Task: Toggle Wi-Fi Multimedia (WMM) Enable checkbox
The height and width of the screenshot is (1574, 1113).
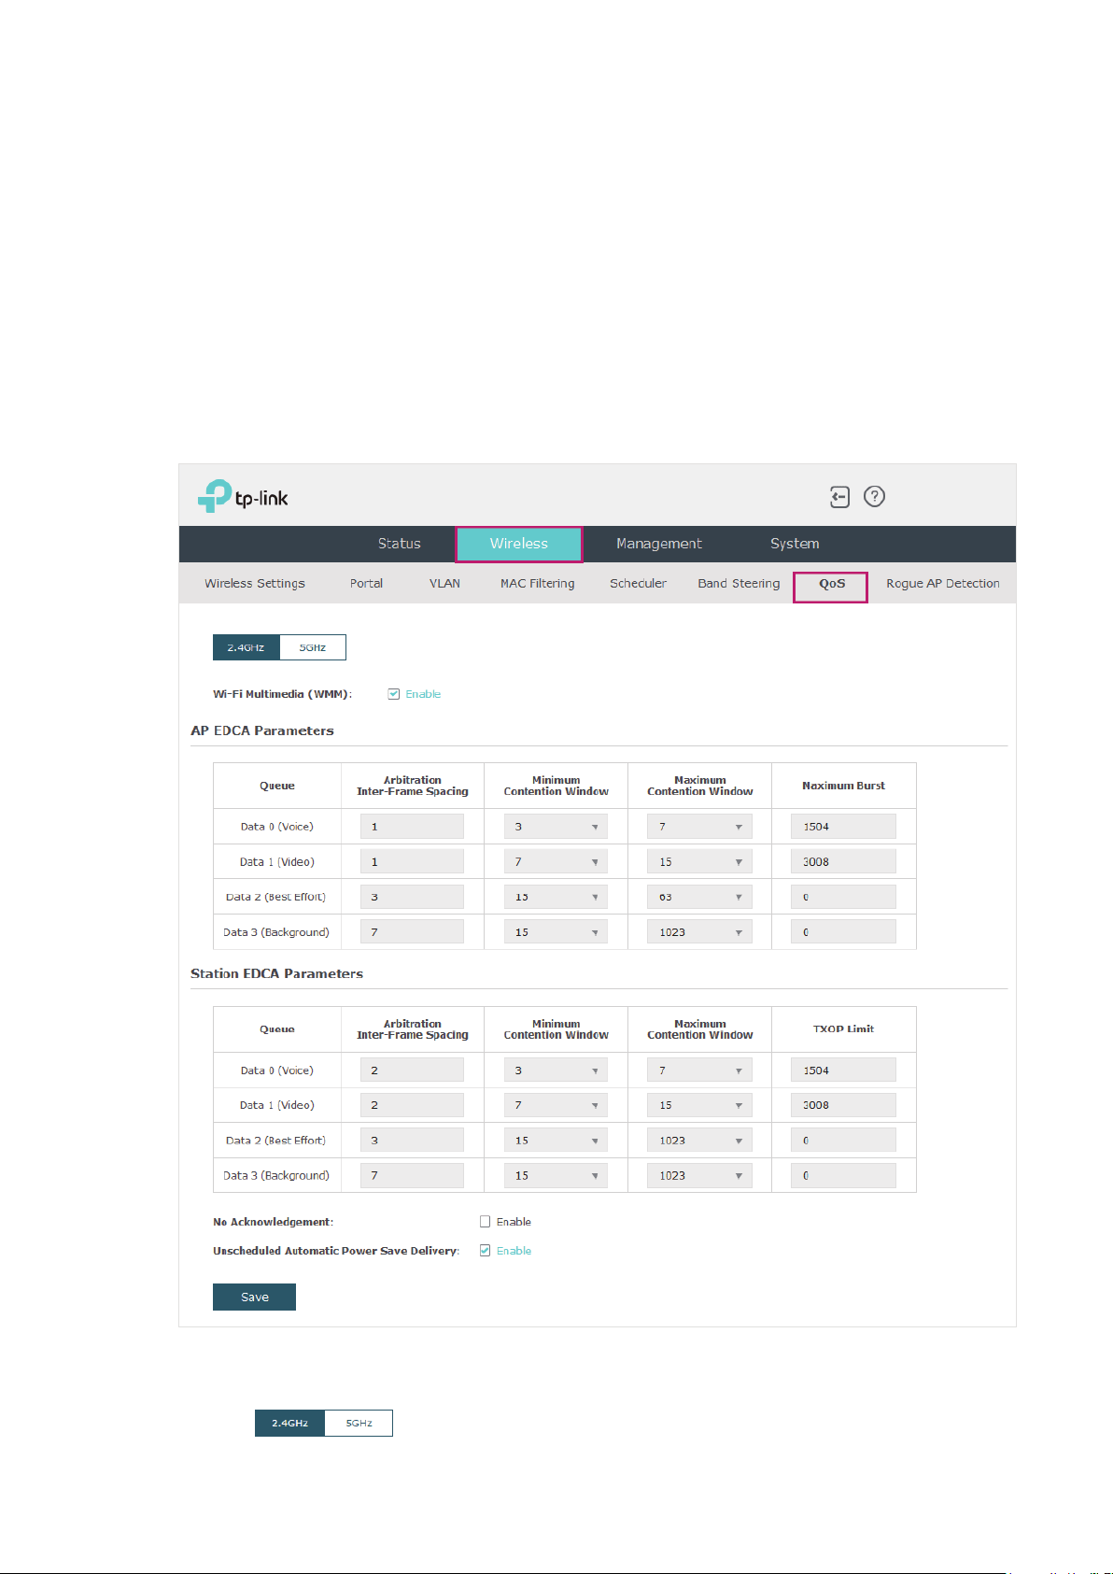Action: pos(394,694)
